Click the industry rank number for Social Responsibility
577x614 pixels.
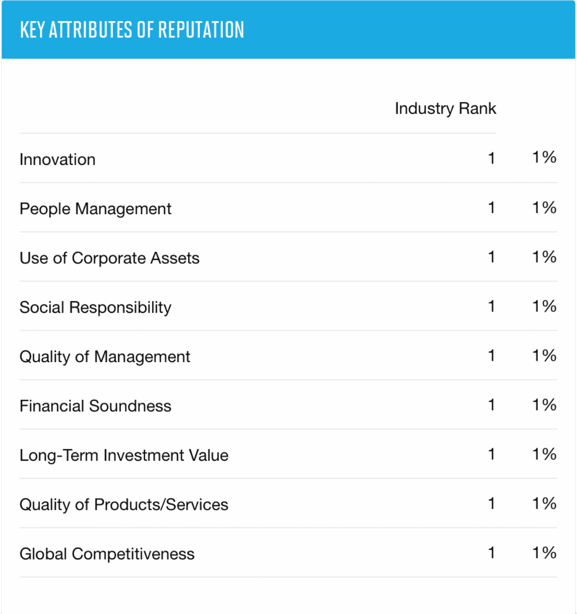coord(491,306)
